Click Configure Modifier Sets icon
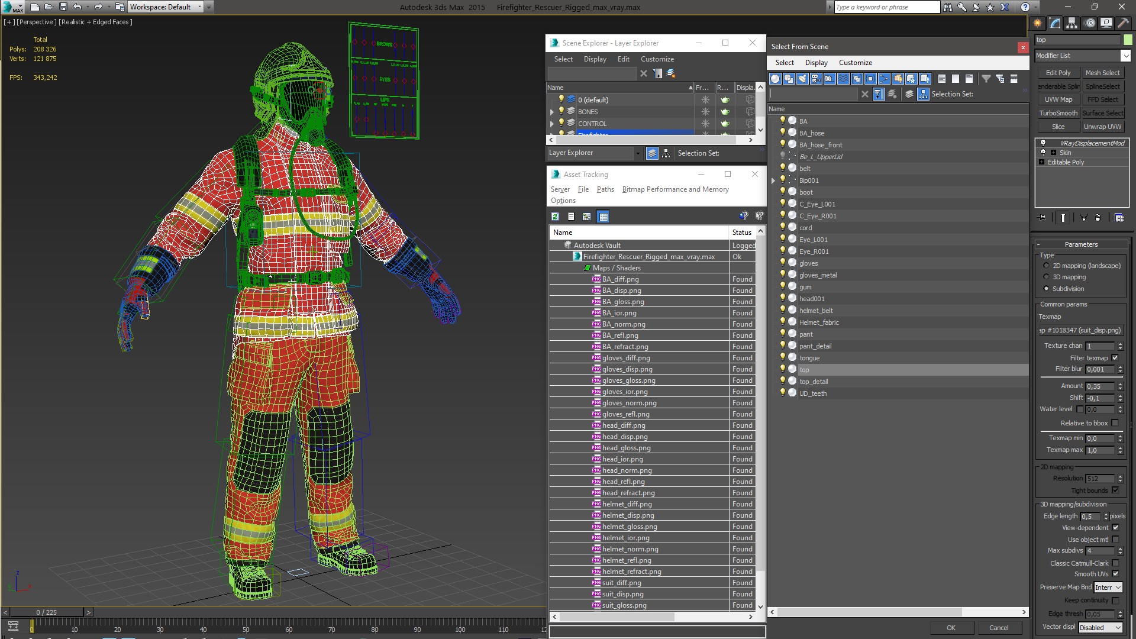Screen dimensions: 1136x639 pyautogui.click(x=1119, y=218)
